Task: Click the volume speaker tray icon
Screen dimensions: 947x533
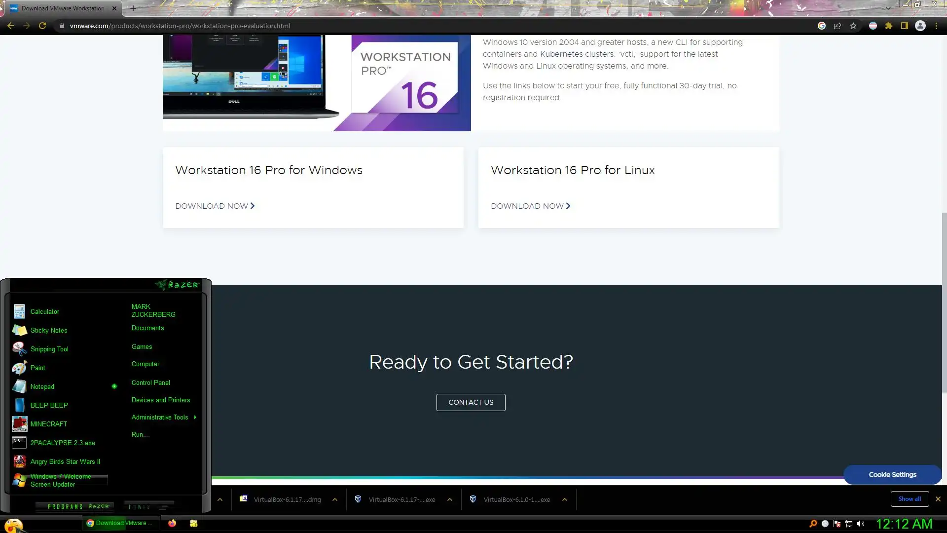Action: (x=861, y=524)
